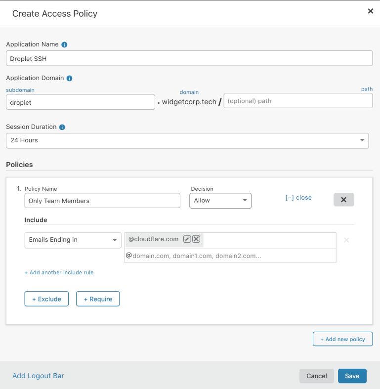Click the Application Name info icon

point(64,44)
